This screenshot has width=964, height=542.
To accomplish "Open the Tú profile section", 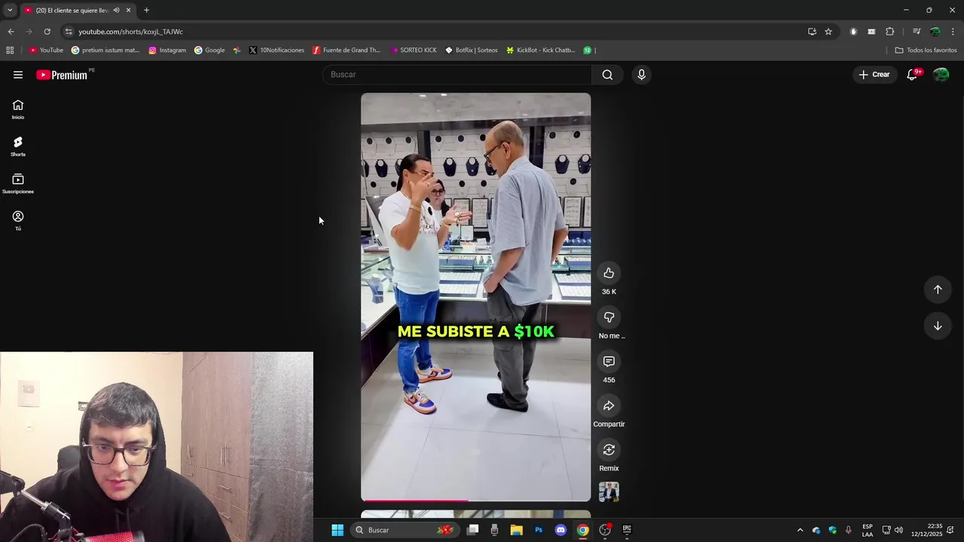I will point(18,221).
